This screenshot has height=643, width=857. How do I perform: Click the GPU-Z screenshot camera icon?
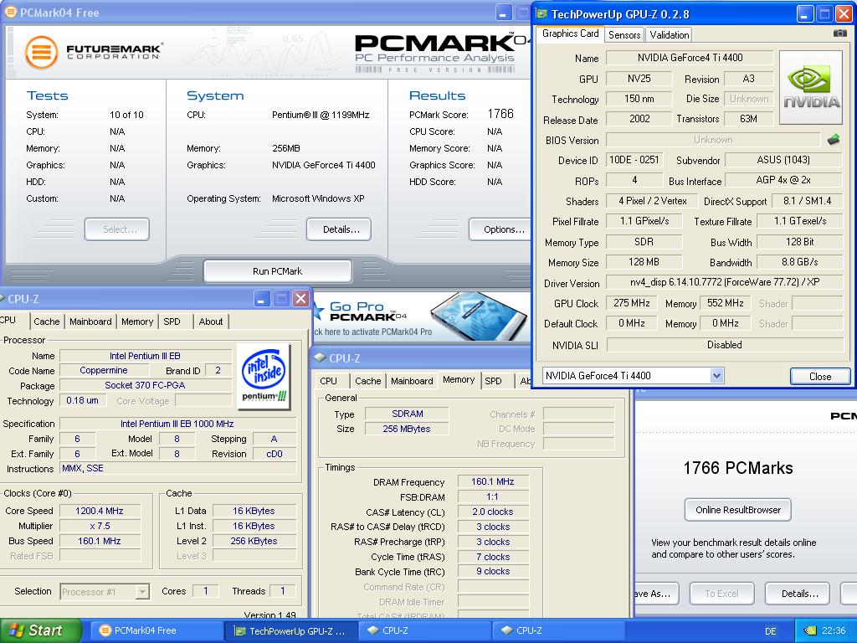(839, 33)
